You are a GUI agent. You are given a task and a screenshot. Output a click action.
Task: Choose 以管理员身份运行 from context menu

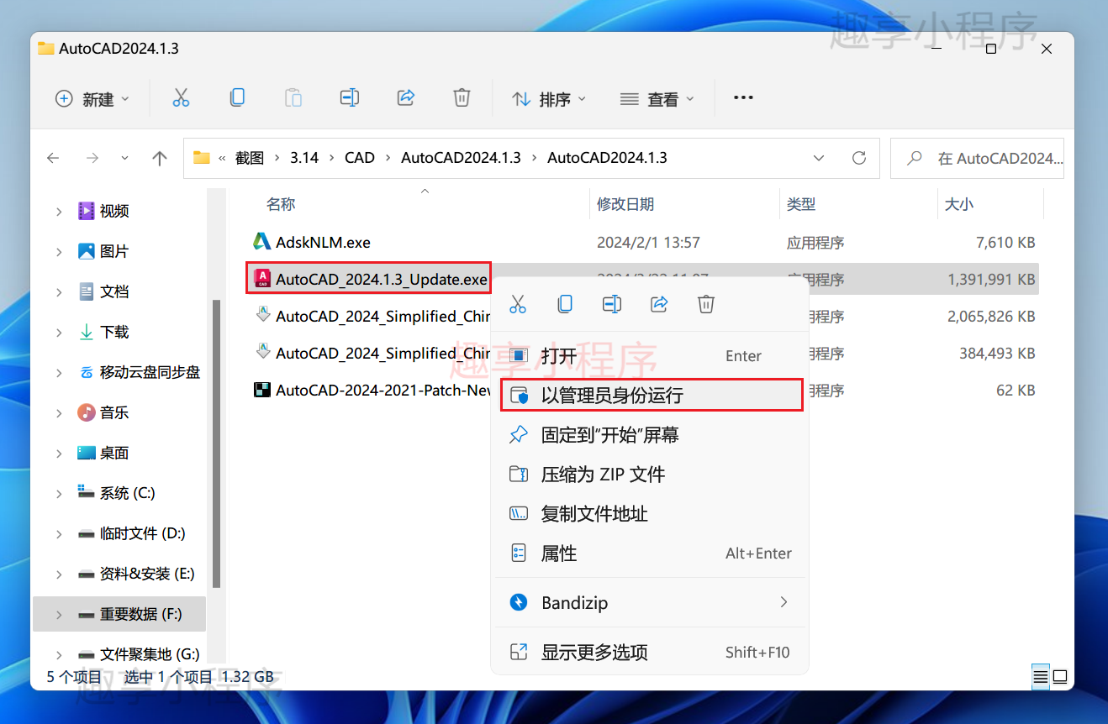(x=652, y=395)
